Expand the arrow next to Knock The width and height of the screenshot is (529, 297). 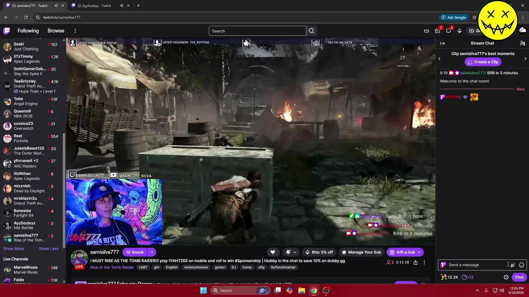click(152, 252)
